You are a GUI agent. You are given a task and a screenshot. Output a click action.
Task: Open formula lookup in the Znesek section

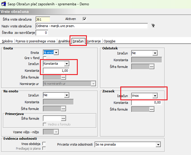pyautogui.click(x=152, y=109)
